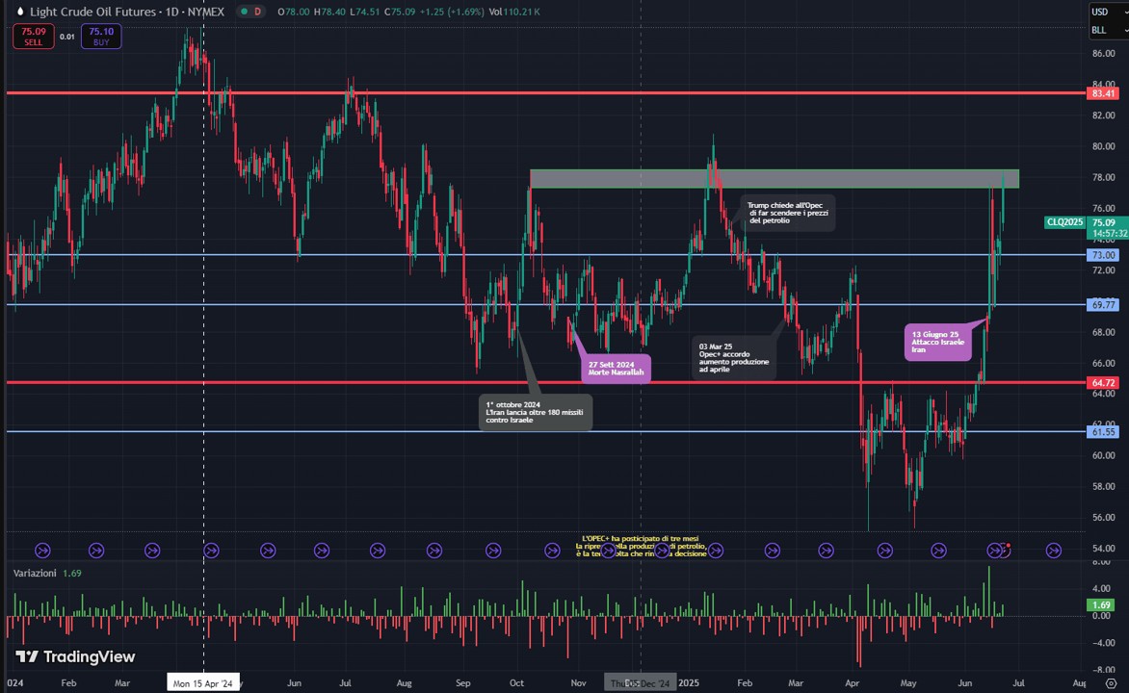The image size is (1129, 693).
Task: Click the 73.00 blue level label
Action: tap(1103, 255)
